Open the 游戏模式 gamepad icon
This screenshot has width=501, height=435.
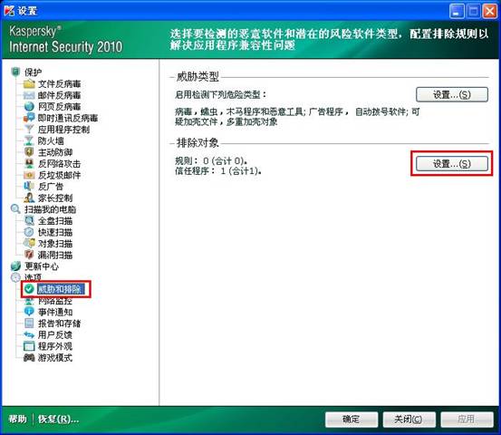pos(29,358)
